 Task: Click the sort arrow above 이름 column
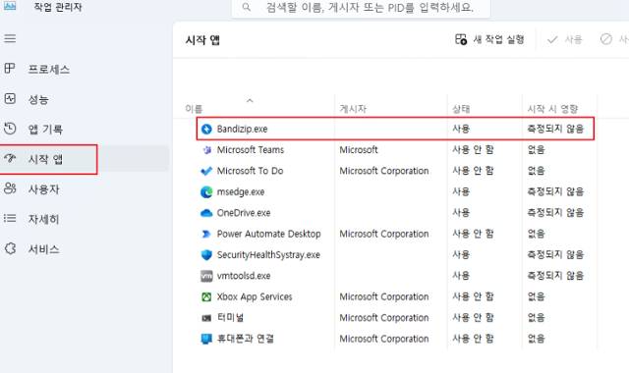coord(250,100)
